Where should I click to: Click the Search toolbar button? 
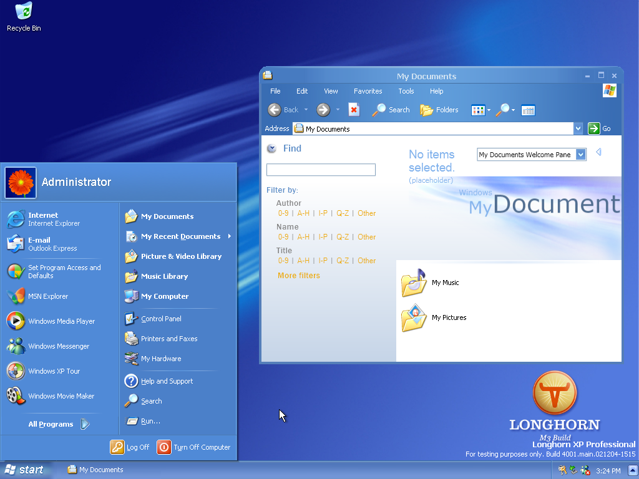(391, 110)
